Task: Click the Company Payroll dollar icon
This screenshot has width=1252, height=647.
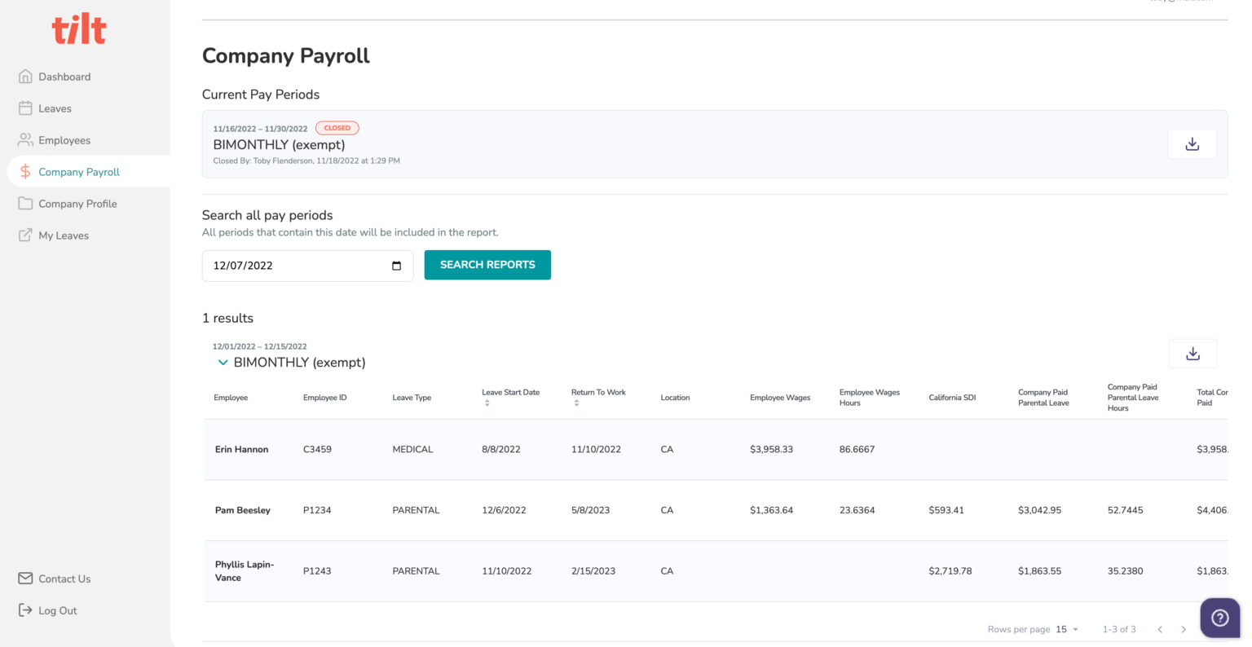Action: pos(25,171)
